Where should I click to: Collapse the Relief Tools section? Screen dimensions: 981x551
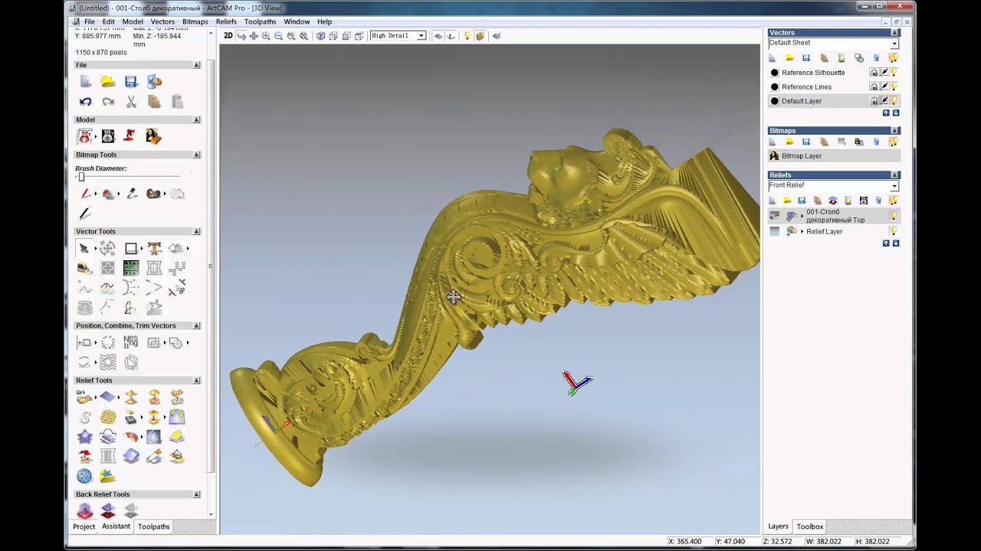tap(197, 380)
